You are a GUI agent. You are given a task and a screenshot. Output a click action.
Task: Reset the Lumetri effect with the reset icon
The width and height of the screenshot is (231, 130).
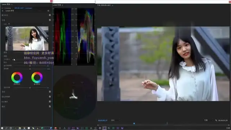48,11
